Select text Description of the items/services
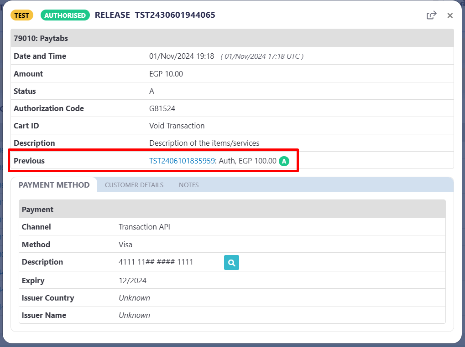 (204, 143)
